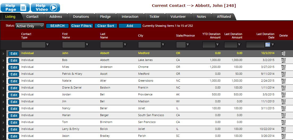This screenshot has width=293, height=140.
Task: Delete Bob Abbott using trash icon
Action: click(x=283, y=60)
